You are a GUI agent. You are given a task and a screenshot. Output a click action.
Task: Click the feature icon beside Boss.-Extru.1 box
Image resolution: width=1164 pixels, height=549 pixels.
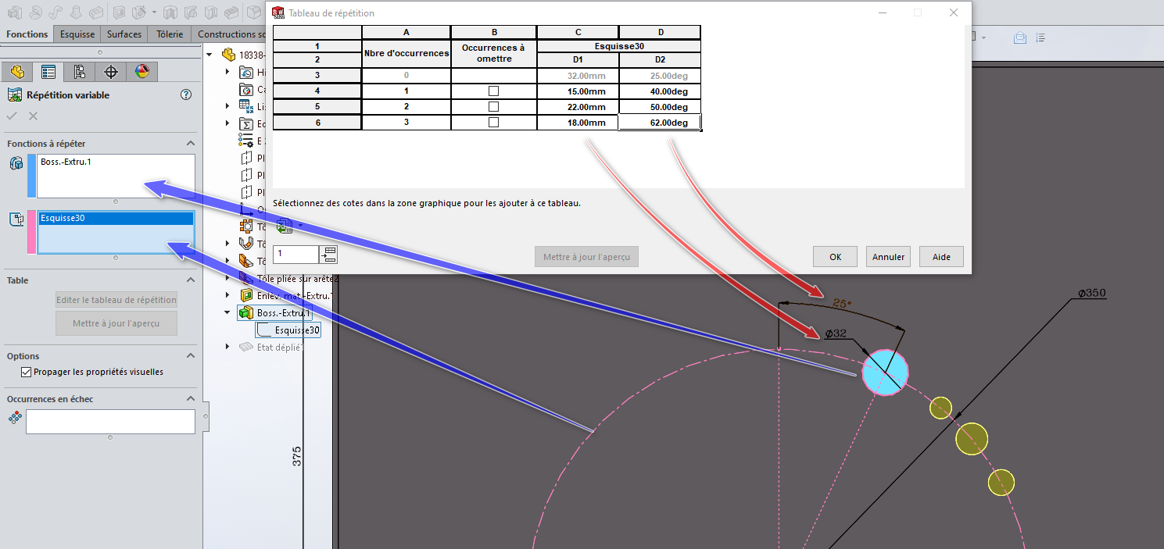16,162
